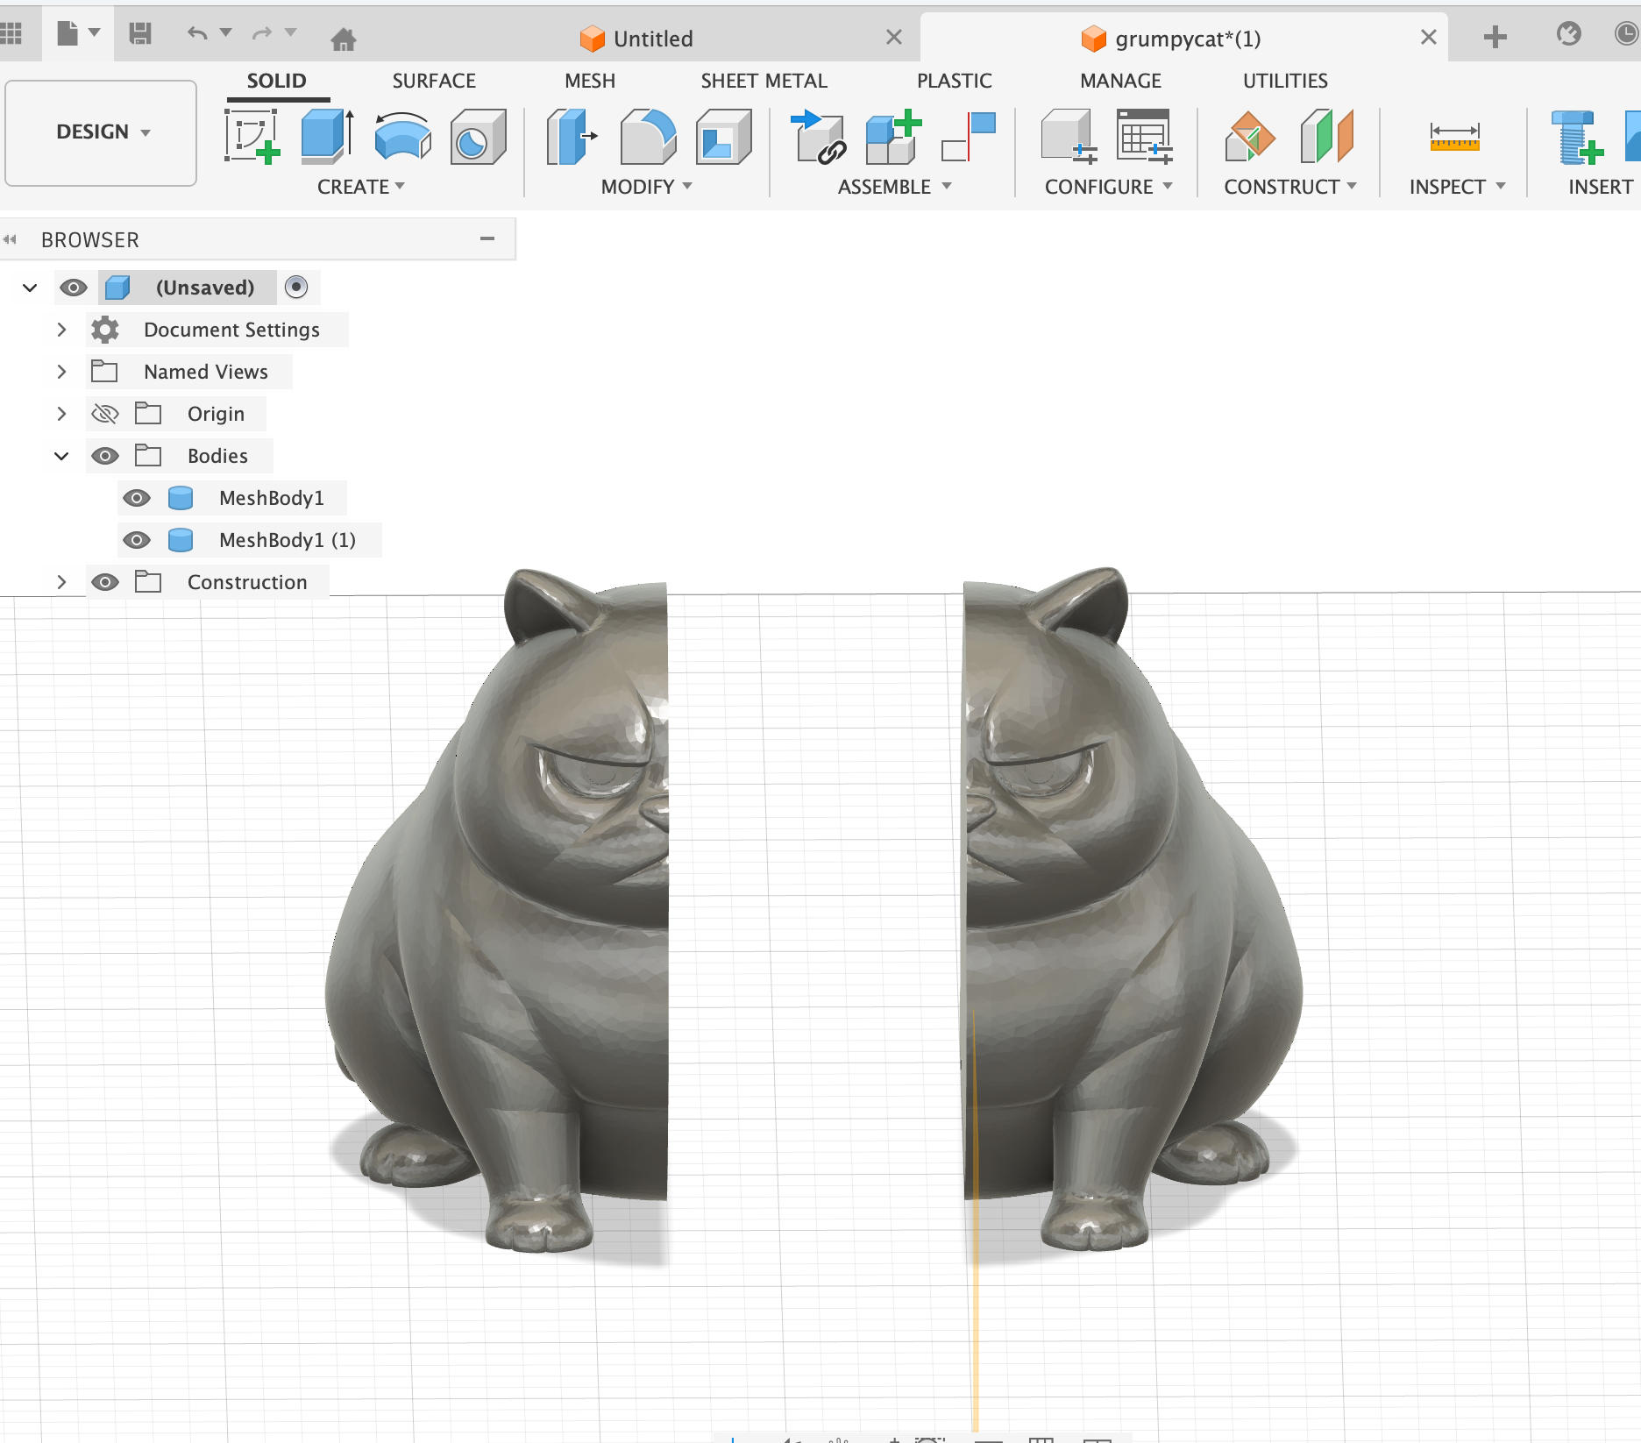This screenshot has width=1641, height=1443.
Task: Open the SHEET METAL tab
Action: (x=764, y=81)
